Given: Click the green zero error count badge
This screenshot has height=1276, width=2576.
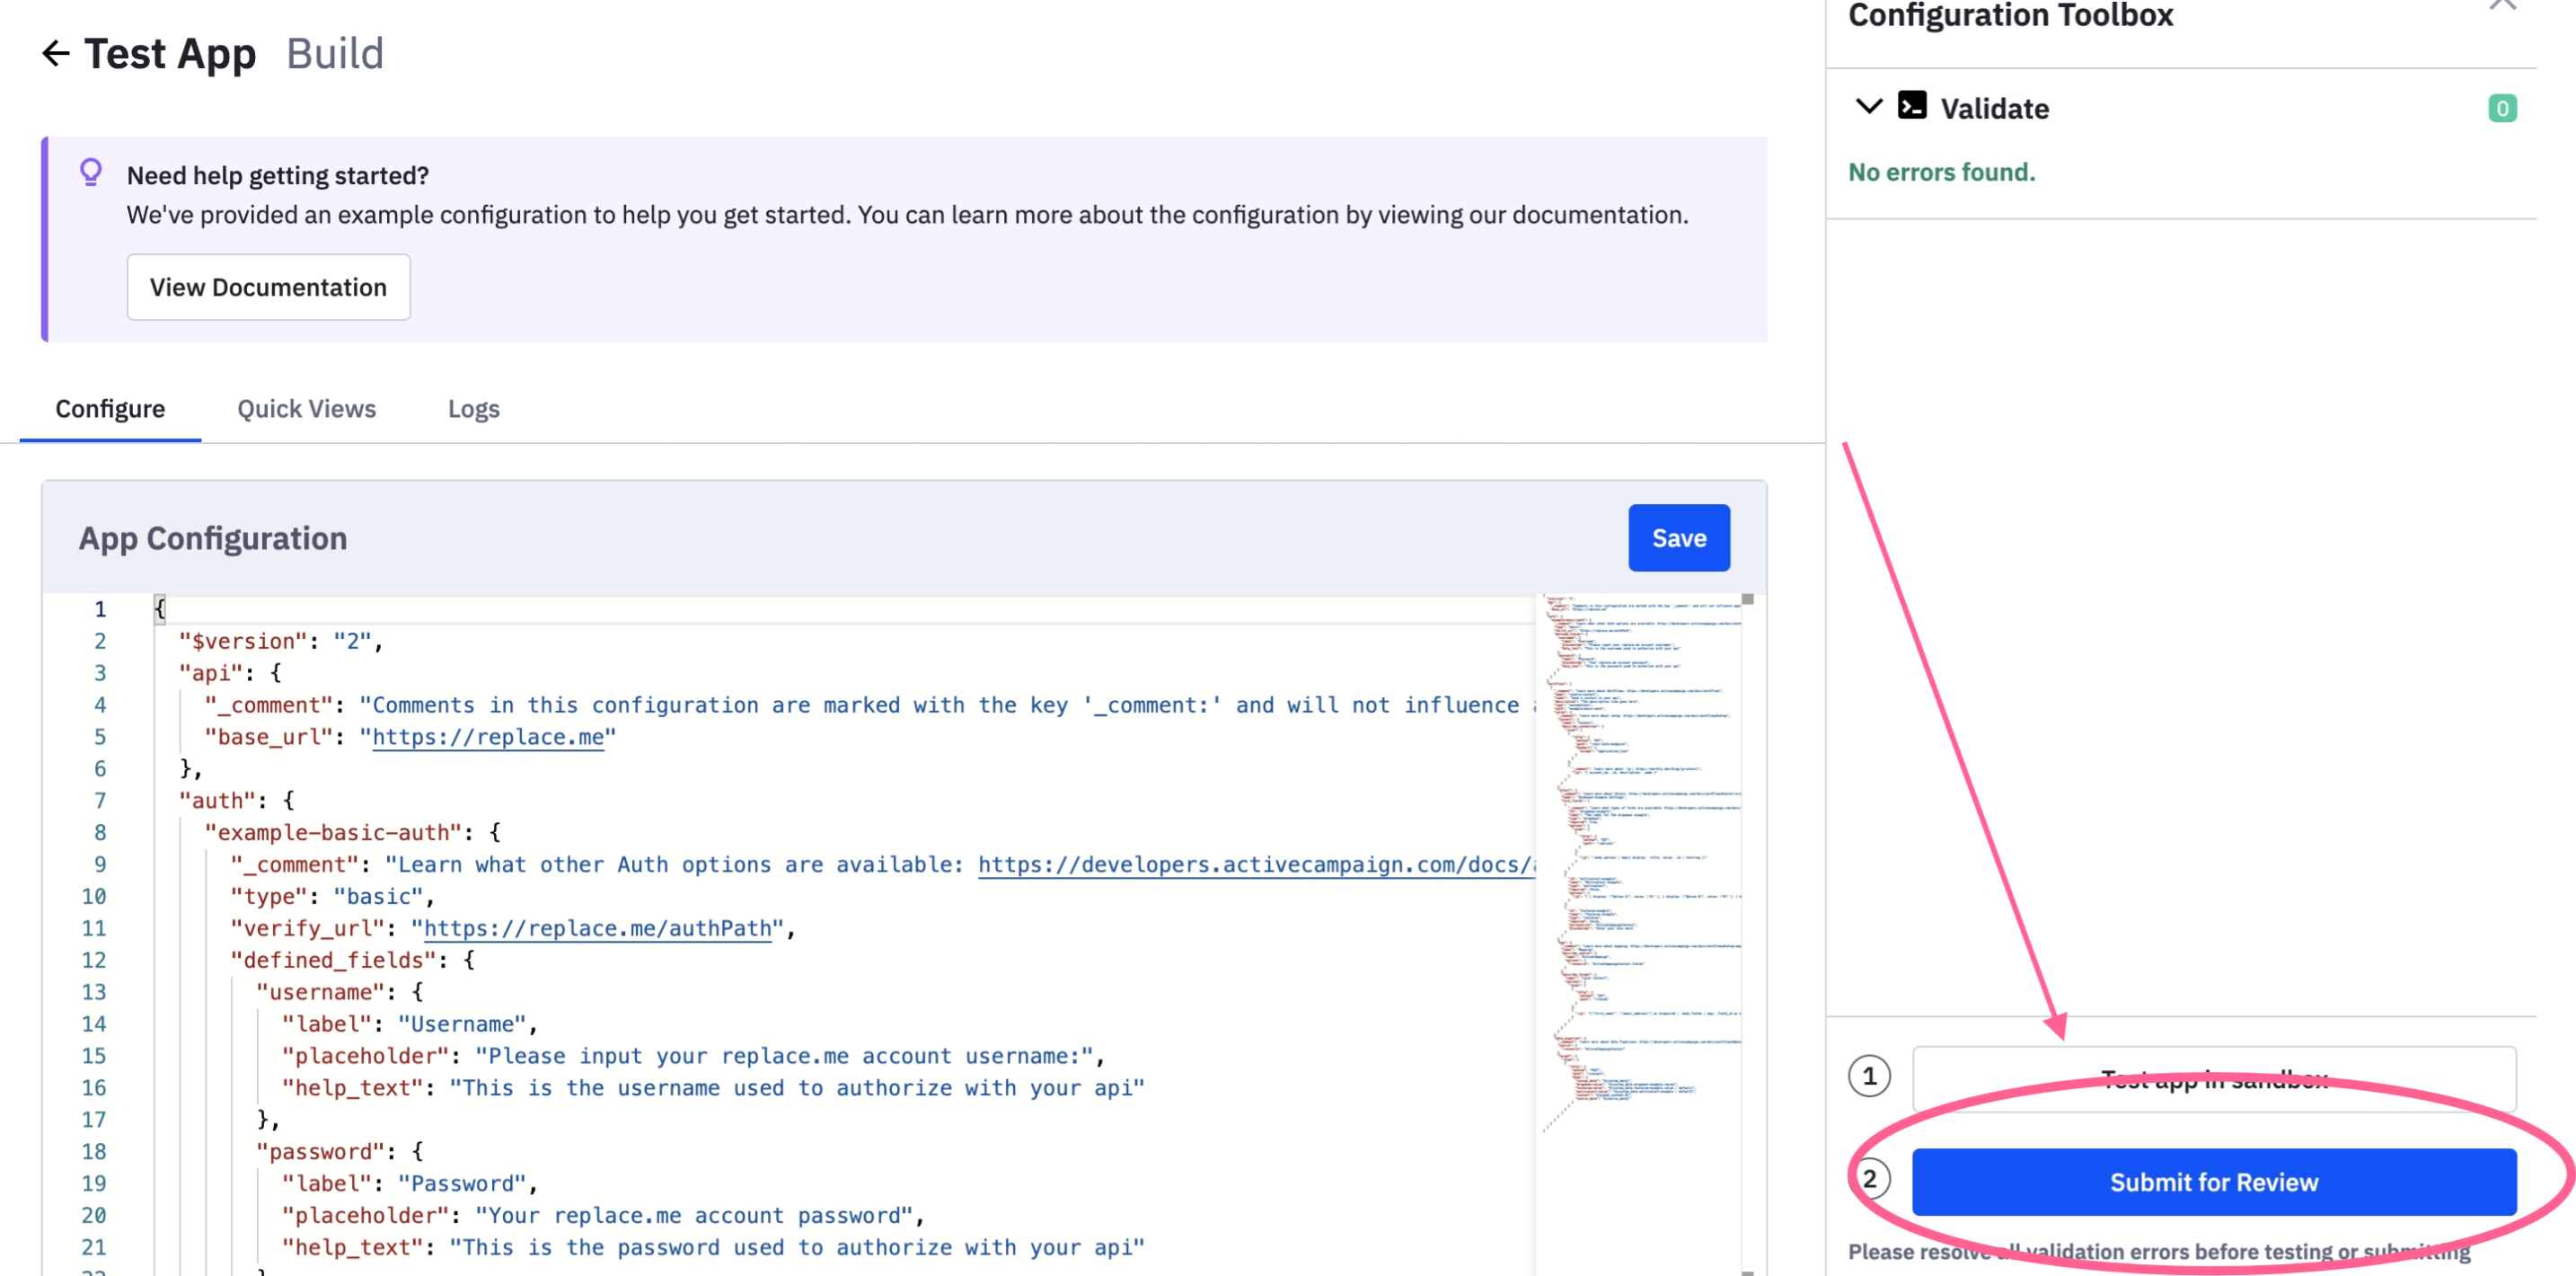Looking at the screenshot, I should (2501, 108).
